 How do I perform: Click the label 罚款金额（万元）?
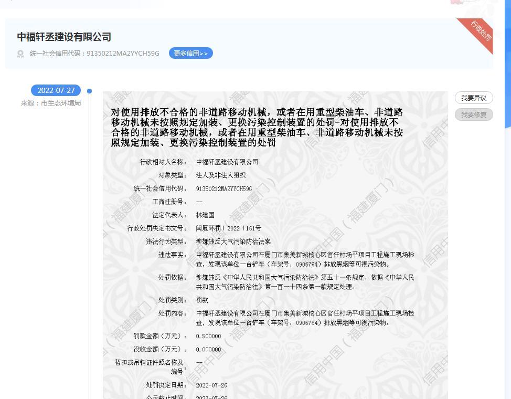pos(160,336)
